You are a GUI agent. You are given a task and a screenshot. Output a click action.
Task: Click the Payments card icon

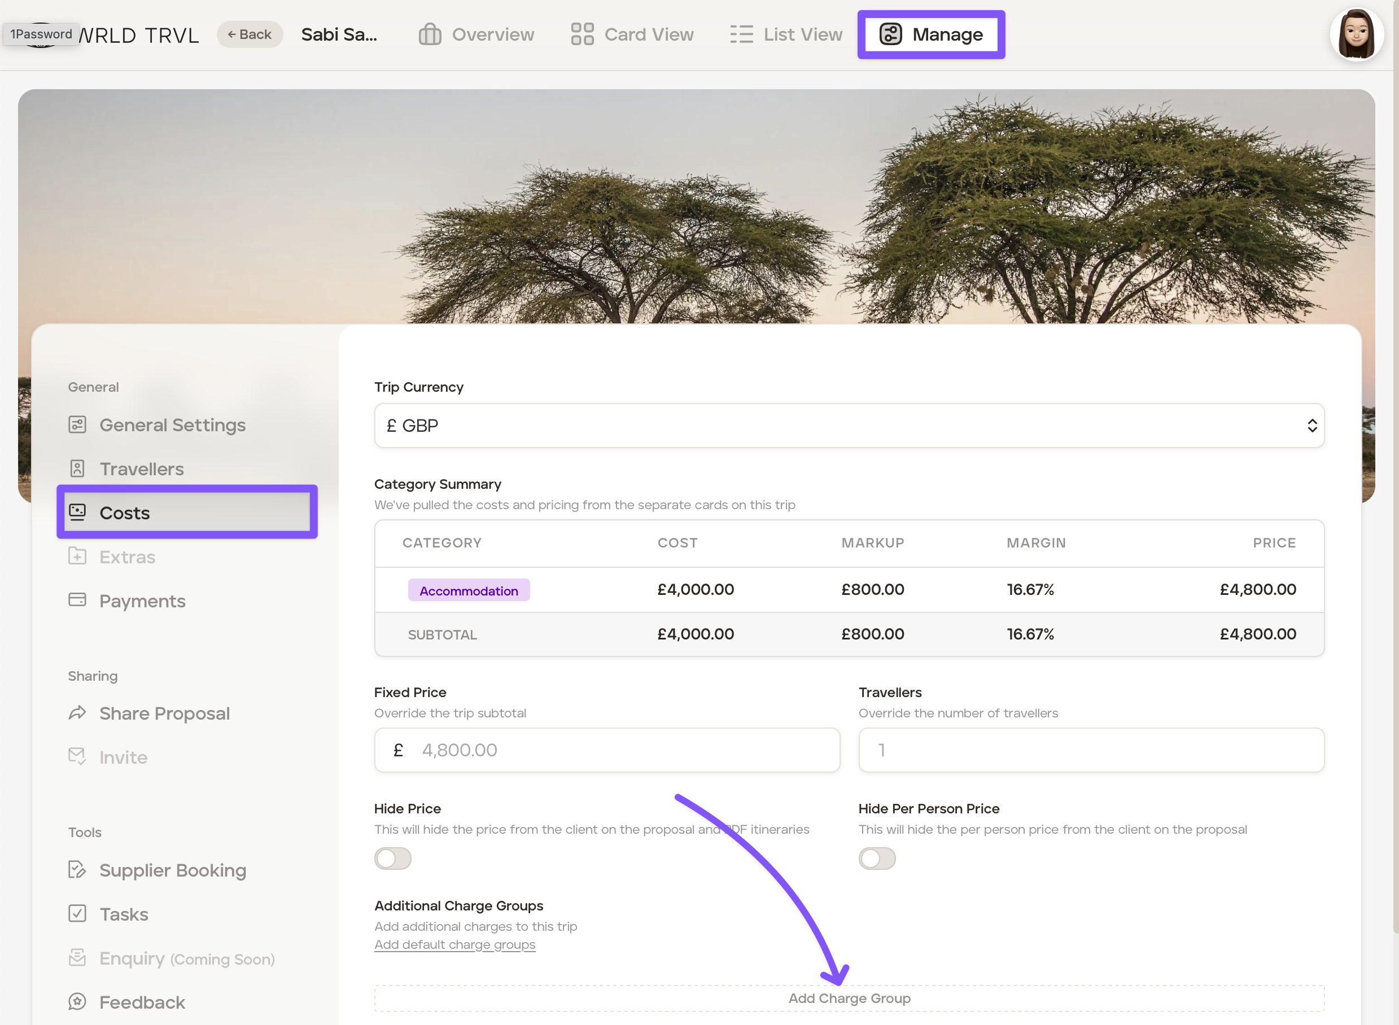click(x=77, y=600)
